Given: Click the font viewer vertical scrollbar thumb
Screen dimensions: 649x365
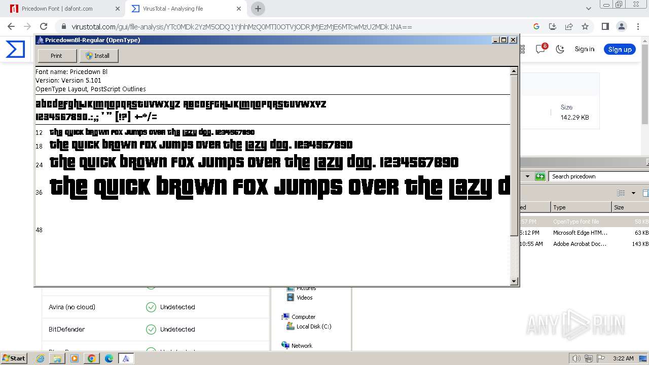Looking at the screenshot, I should pos(514,156).
